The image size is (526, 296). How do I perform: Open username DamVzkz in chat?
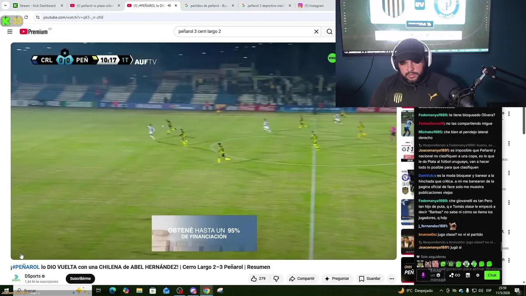427,176
